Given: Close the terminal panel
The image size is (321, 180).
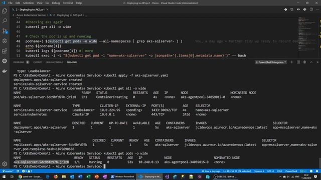Looking at the screenshot, I should (x=317, y=62).
